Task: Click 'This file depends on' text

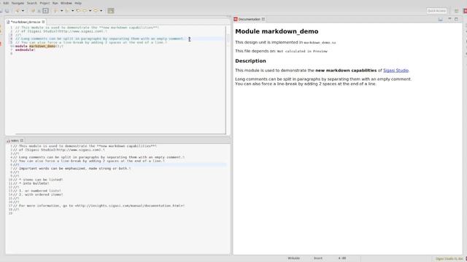Action: click(255, 51)
